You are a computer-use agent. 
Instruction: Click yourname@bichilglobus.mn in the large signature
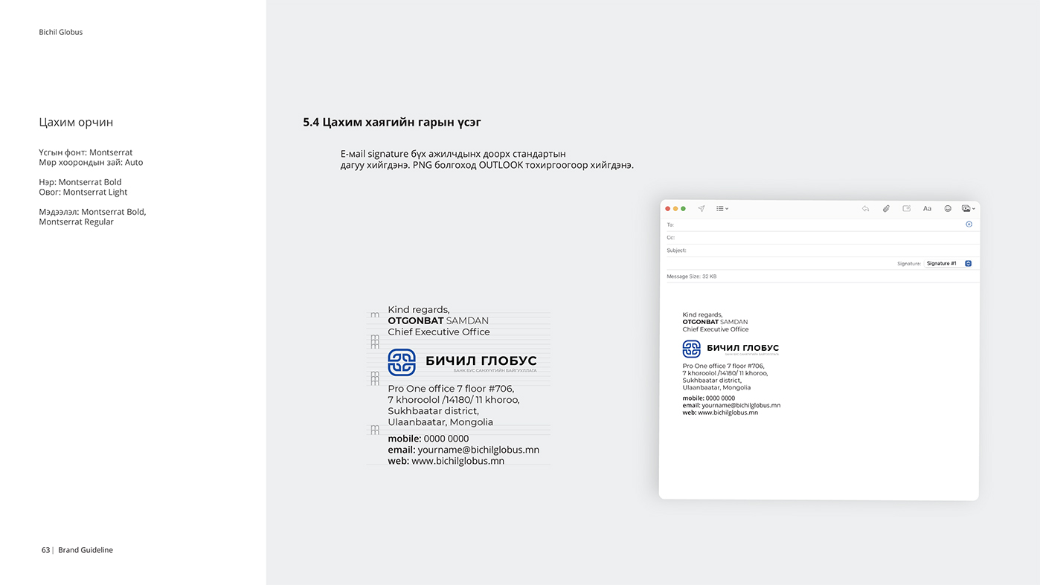pyautogui.click(x=478, y=450)
